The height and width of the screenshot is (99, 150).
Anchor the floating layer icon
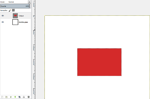pyautogui.click(x=24, y=97)
